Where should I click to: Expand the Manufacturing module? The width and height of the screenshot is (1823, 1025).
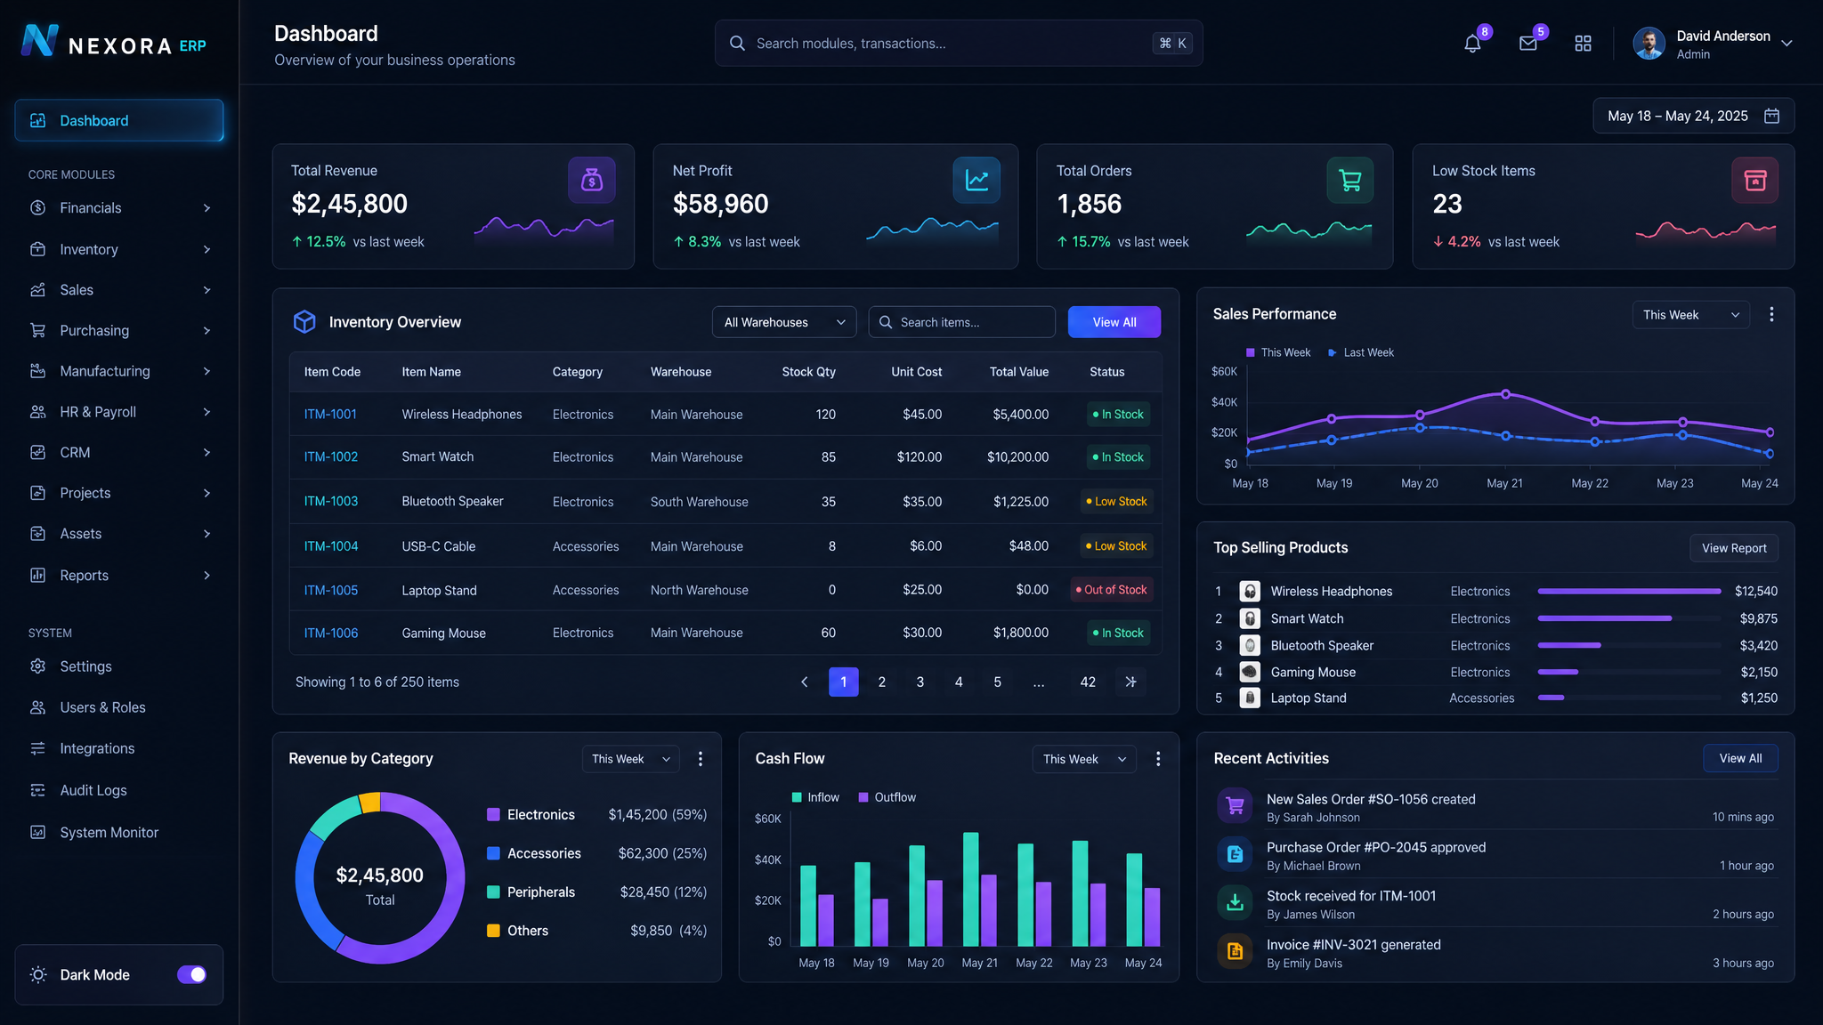pos(119,371)
